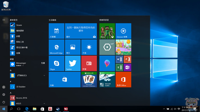Open the Microsoft Sudoku tile
200x112 pixels.
point(107,80)
